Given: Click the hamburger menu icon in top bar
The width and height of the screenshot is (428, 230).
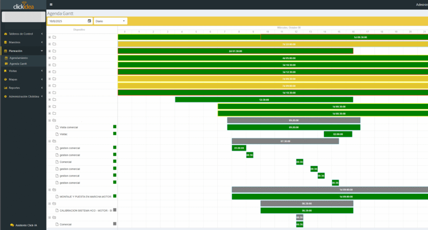Looking at the screenshot, I should pyautogui.click(x=51, y=5).
